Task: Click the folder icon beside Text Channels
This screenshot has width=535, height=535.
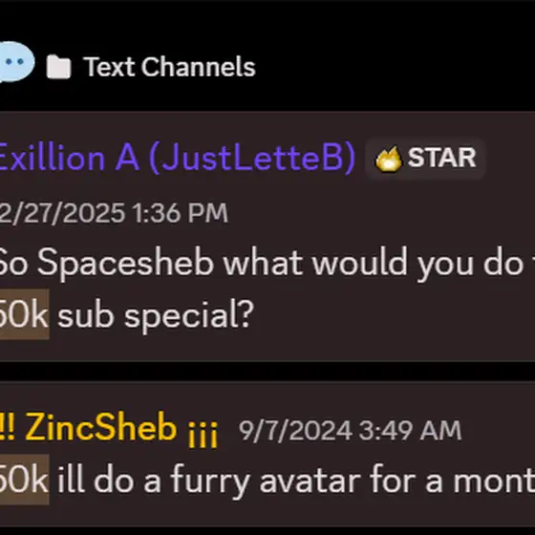Action: 58,67
